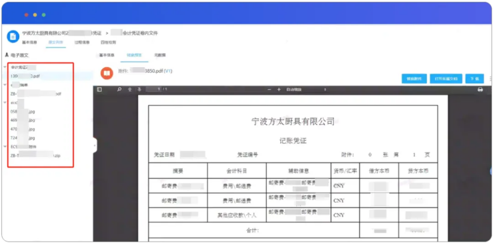Screen dimensions: 494x248
Task: Open the 自动缩放 zoom dropdown
Action: [305, 90]
